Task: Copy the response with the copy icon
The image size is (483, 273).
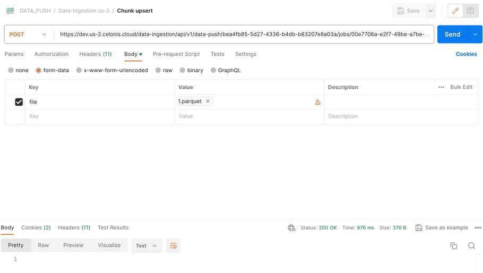Action: point(453,245)
